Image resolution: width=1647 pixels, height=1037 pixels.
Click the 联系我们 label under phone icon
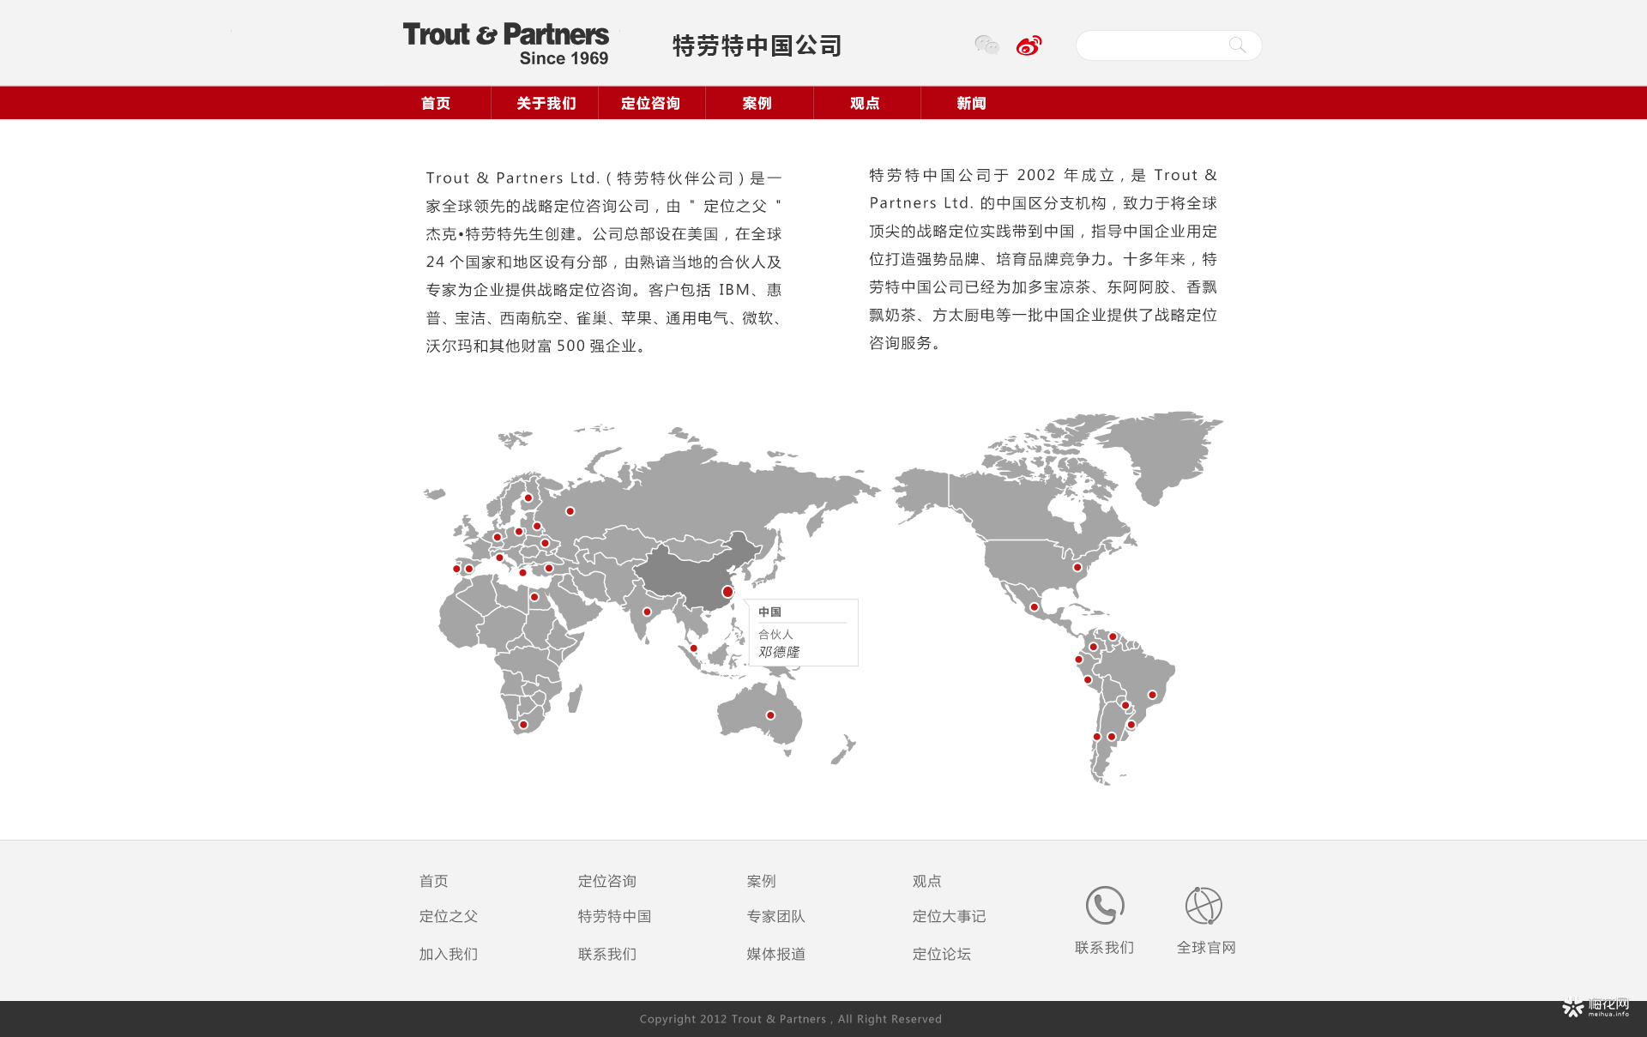coord(1105,947)
